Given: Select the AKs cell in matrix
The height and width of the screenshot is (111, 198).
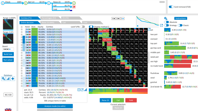Looking at the screenshot, I should tap(96, 30).
